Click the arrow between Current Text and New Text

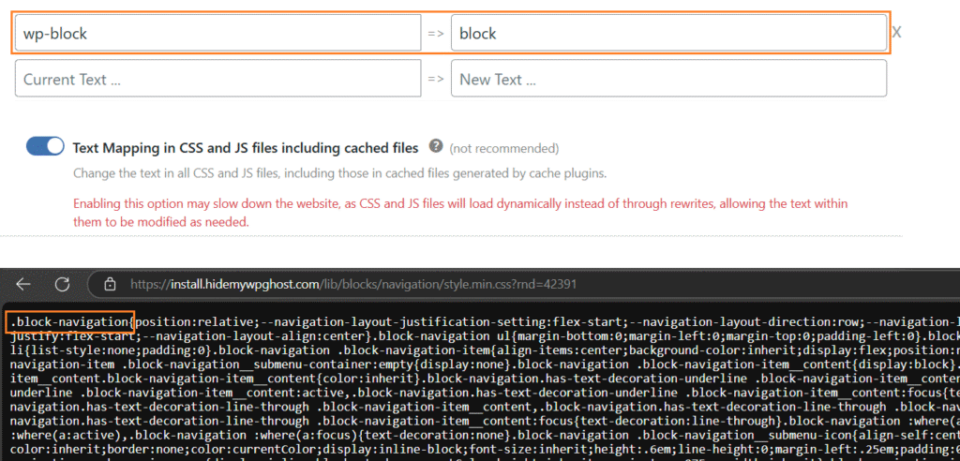pyautogui.click(x=436, y=79)
